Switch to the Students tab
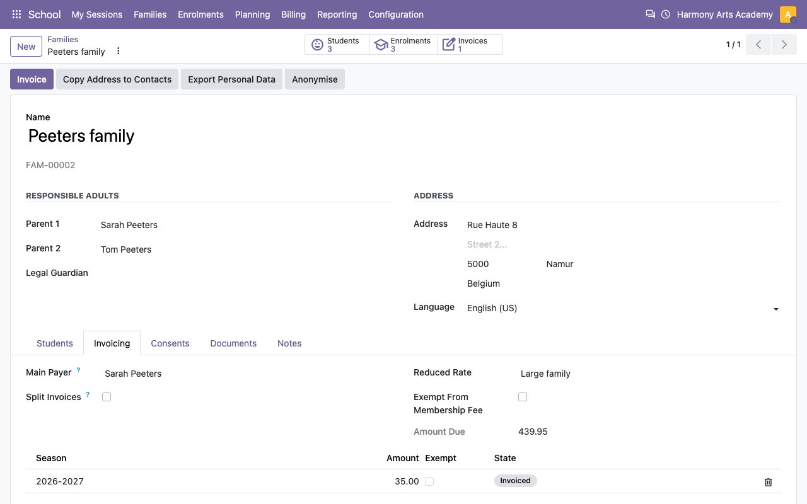Screen dimensions: 807x504 click(55, 343)
